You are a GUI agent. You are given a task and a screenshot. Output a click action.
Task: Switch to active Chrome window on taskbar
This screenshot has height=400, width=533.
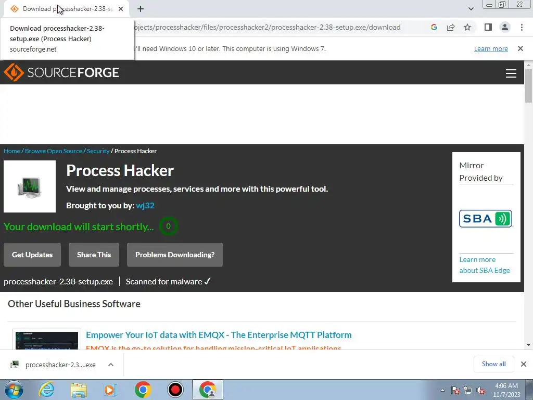point(208,390)
